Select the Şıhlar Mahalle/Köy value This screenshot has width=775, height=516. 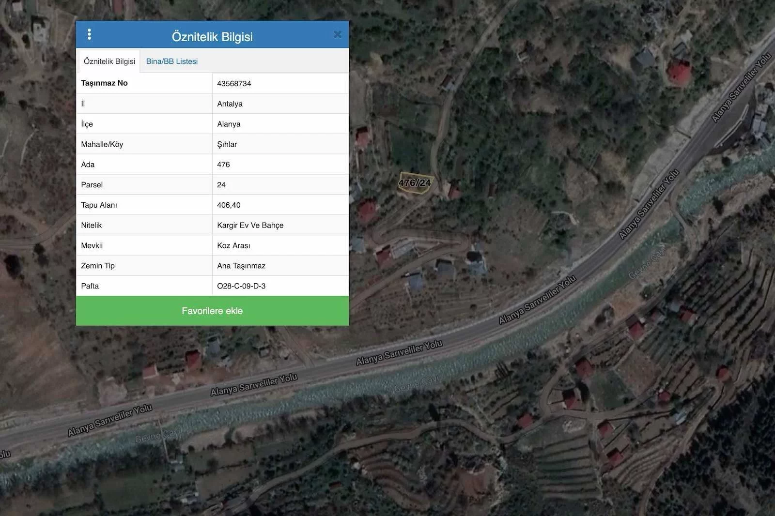click(227, 144)
